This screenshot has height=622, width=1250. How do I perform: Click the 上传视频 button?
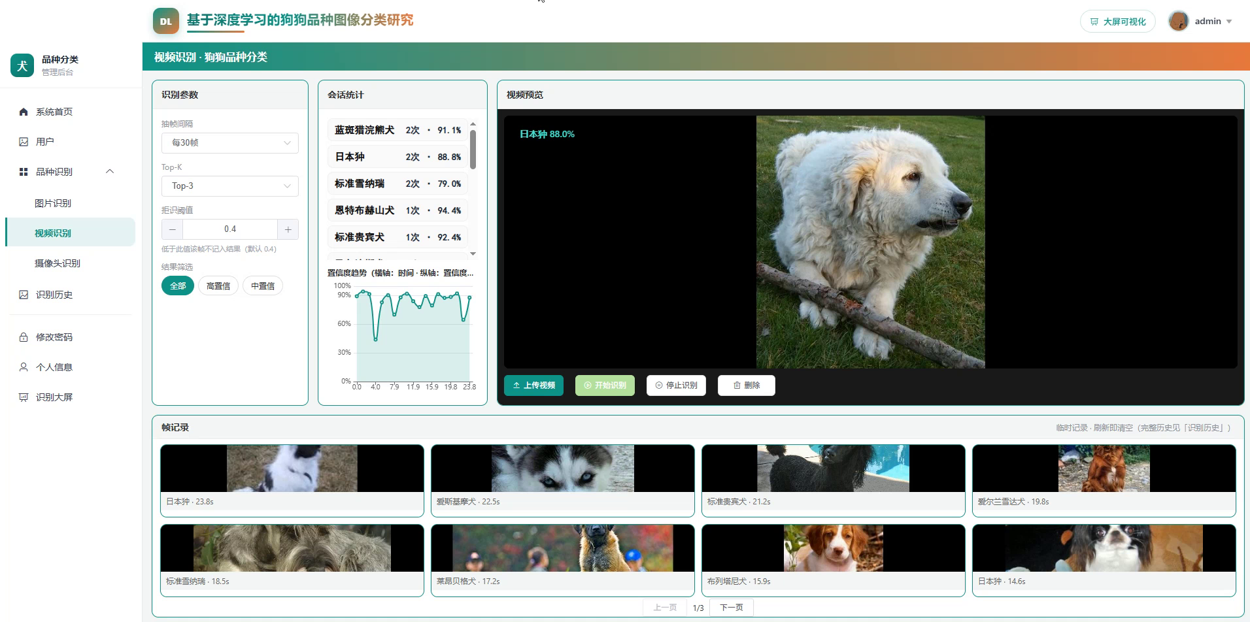(x=533, y=385)
